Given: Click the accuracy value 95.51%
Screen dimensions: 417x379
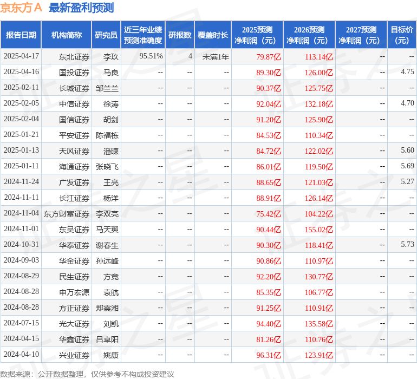Looking at the screenshot, I should [x=151, y=56].
